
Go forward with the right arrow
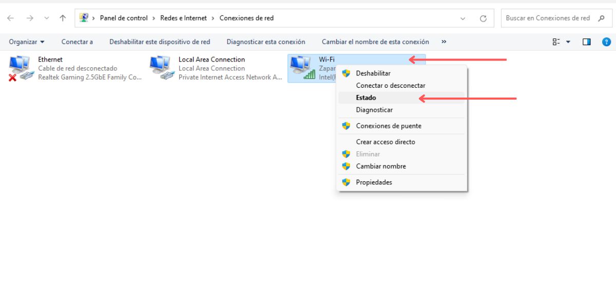coord(30,18)
